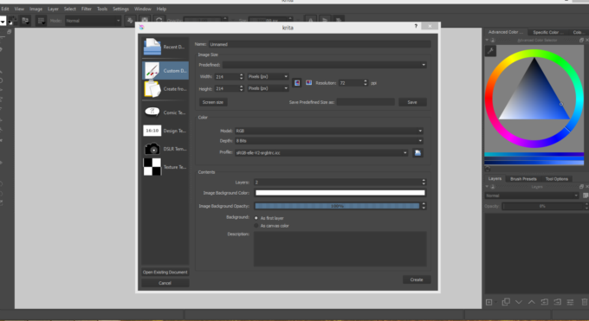Switch to the Brush Presets tab

pos(523,179)
